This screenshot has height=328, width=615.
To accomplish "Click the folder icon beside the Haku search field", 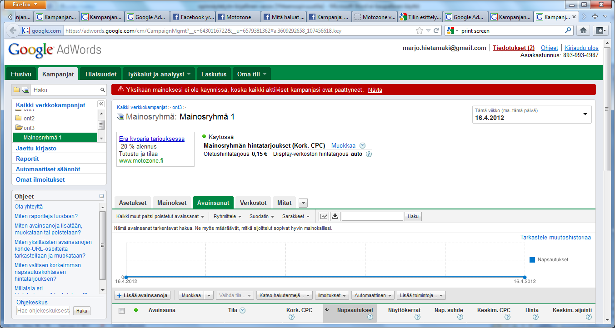I will [x=17, y=90].
